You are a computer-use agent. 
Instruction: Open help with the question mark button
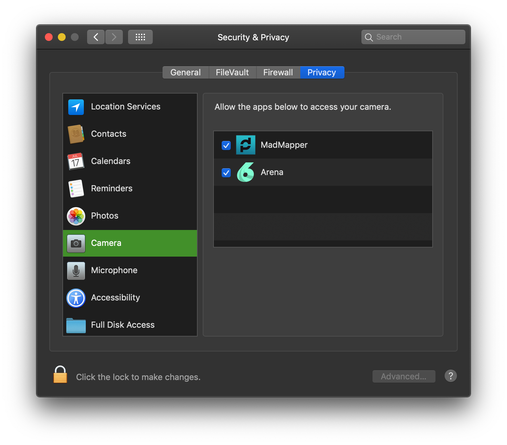(x=451, y=376)
